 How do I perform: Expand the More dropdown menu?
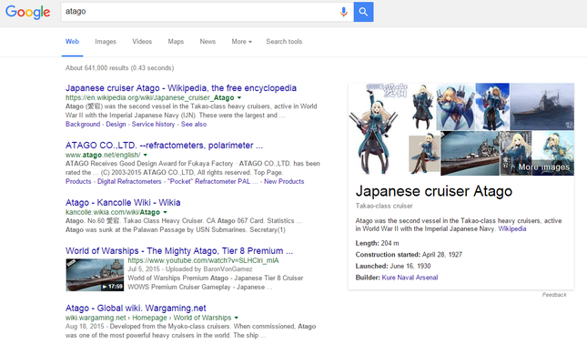pos(241,42)
